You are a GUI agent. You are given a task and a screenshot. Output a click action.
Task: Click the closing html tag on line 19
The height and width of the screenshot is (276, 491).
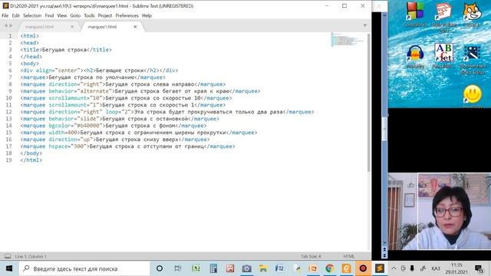pos(31,160)
